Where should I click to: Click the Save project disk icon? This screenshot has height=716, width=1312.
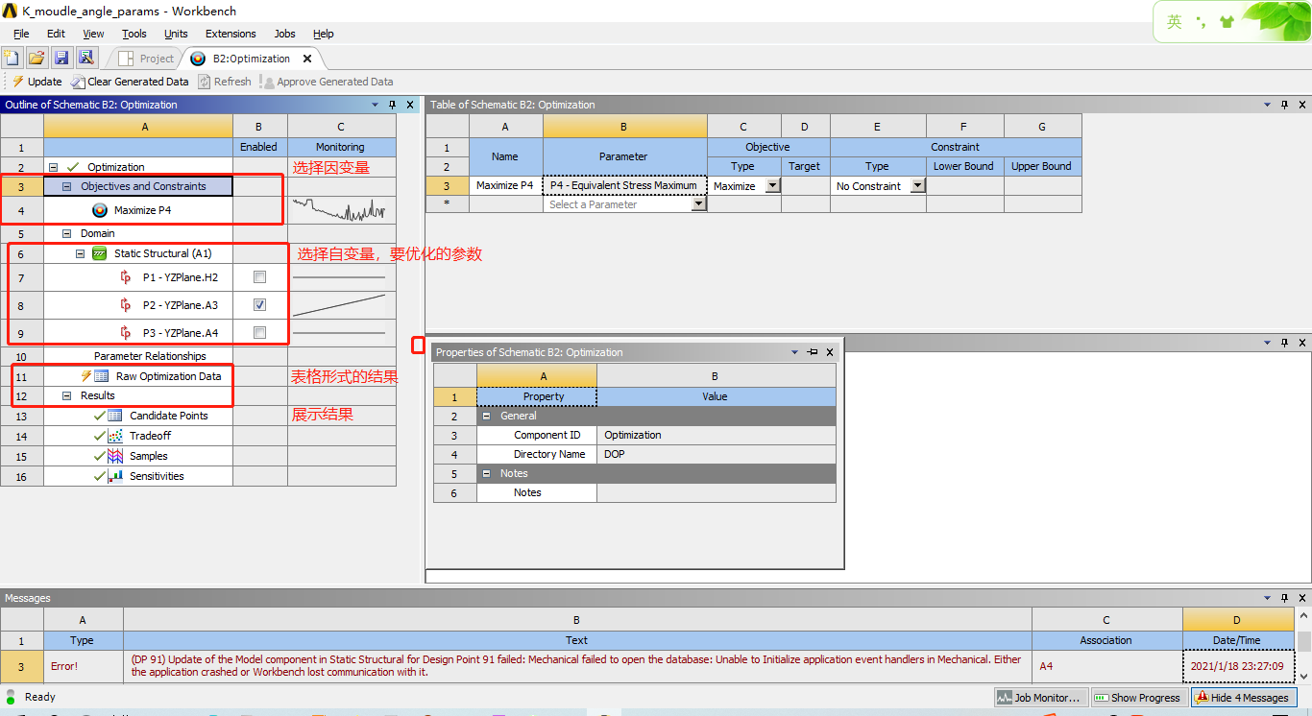click(x=61, y=58)
